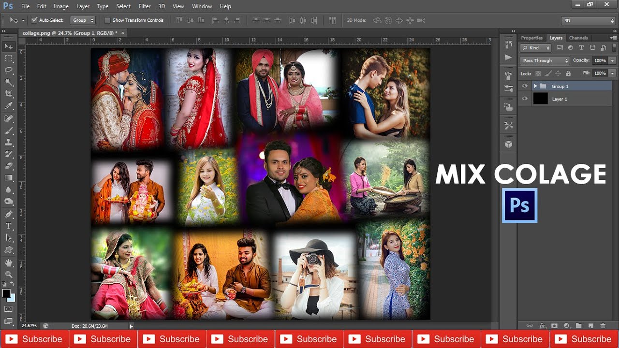The width and height of the screenshot is (619, 348).
Task: Select the Eyedropper tool
Action: click(x=9, y=105)
